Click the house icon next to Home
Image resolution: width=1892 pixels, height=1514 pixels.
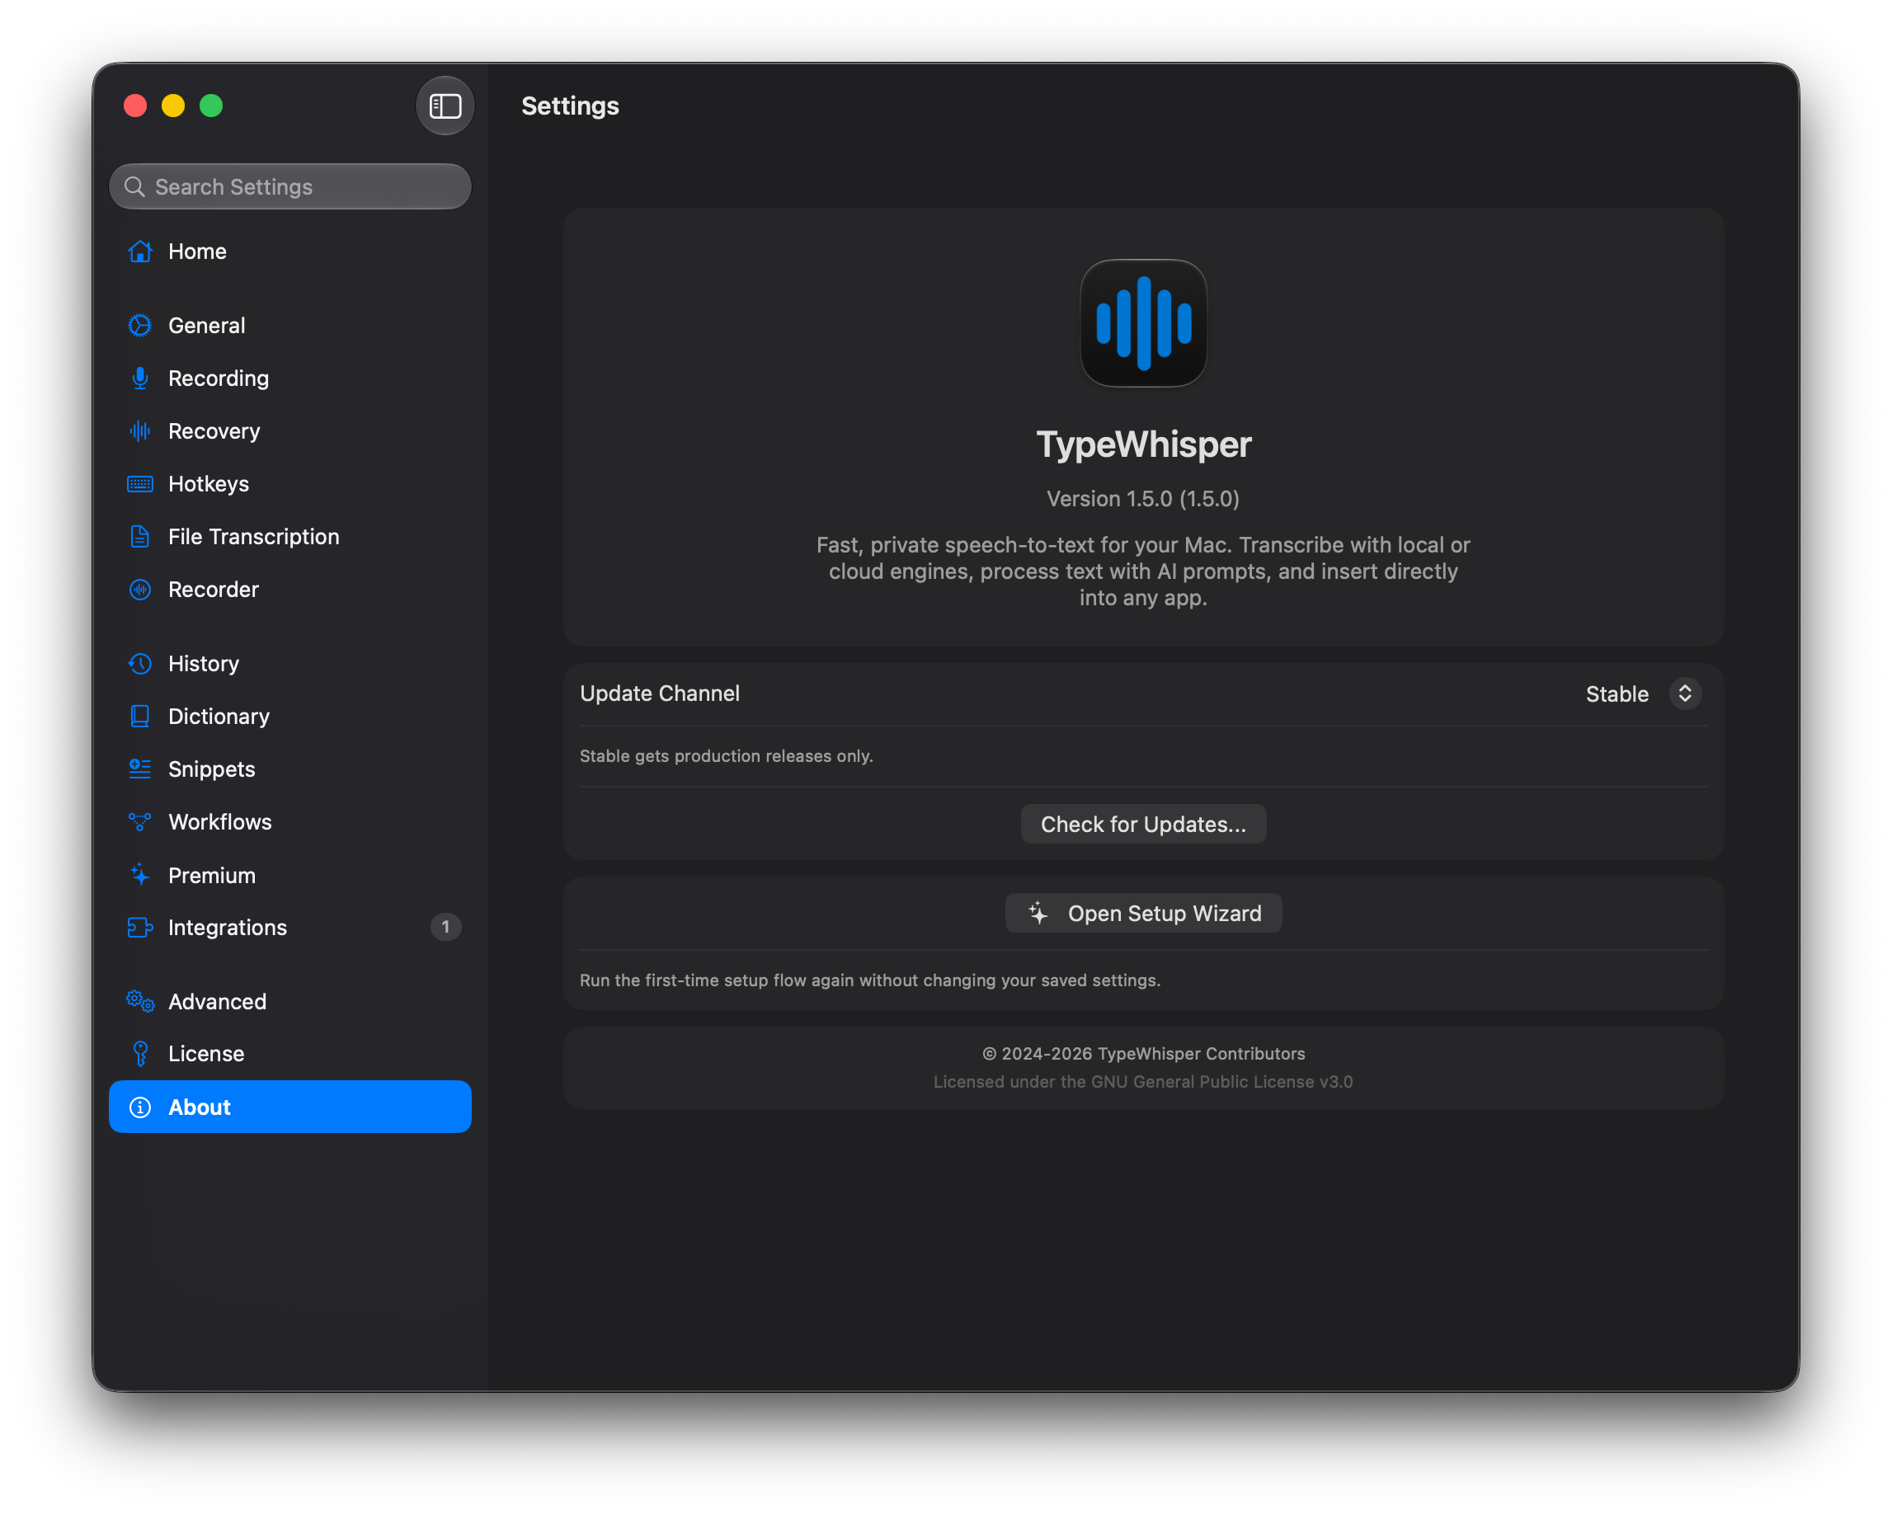[139, 252]
